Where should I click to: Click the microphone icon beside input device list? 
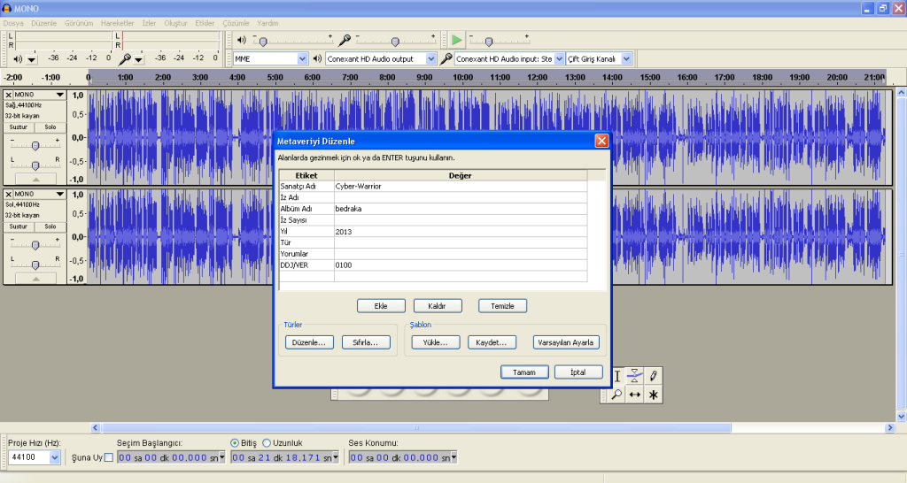[446, 58]
